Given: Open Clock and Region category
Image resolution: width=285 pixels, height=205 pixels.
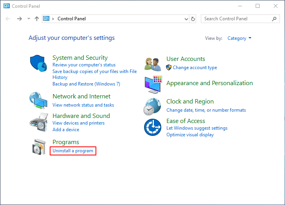Looking at the screenshot, I should click(190, 102).
